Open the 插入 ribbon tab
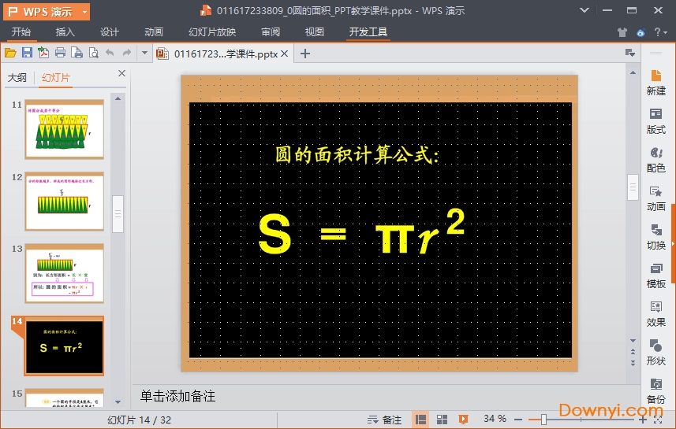Image resolution: width=676 pixels, height=429 pixels. 65,32
